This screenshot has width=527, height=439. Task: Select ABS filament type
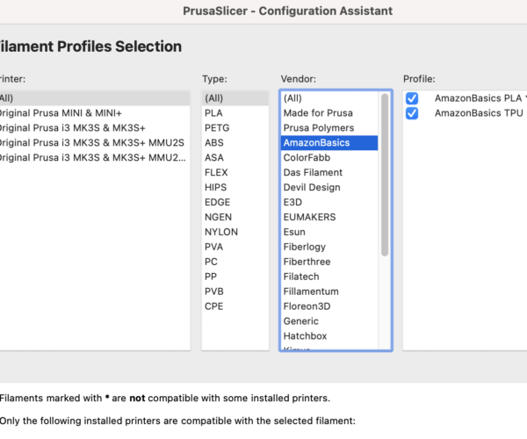(235, 143)
